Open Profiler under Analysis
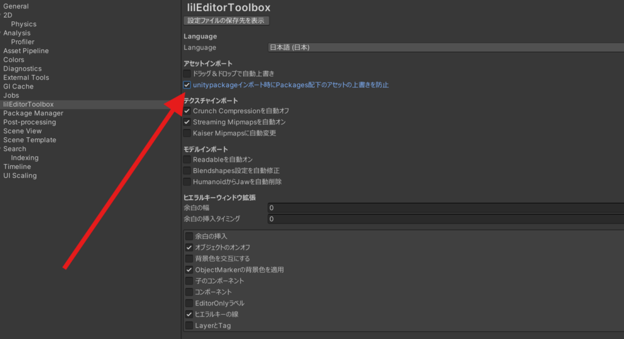 (23, 42)
